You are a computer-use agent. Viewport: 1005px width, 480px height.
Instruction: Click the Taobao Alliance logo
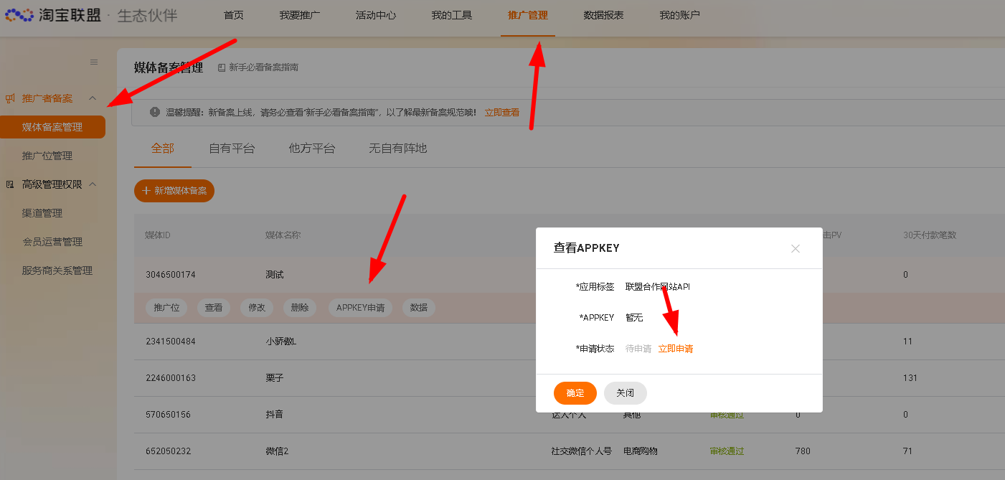pyautogui.click(x=54, y=15)
